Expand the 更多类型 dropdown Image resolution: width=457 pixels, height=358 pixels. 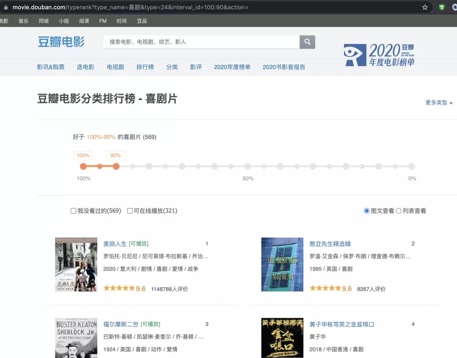[439, 103]
